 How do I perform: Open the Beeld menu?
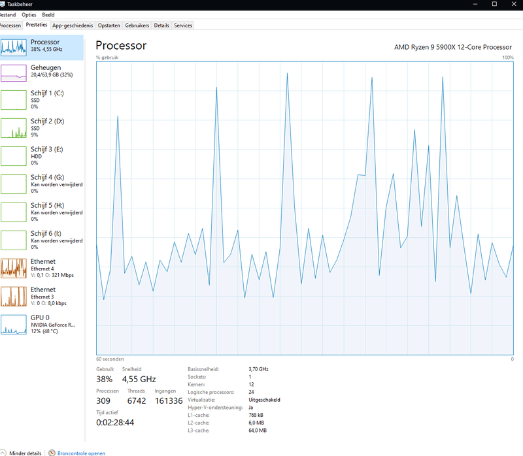coord(48,14)
